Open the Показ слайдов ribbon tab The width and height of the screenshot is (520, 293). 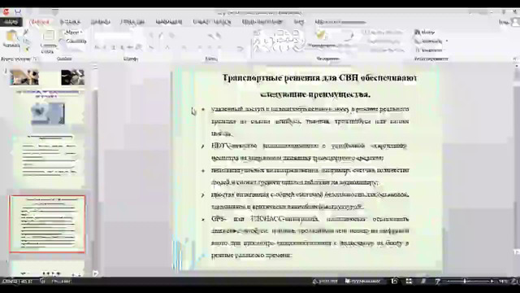(212, 22)
